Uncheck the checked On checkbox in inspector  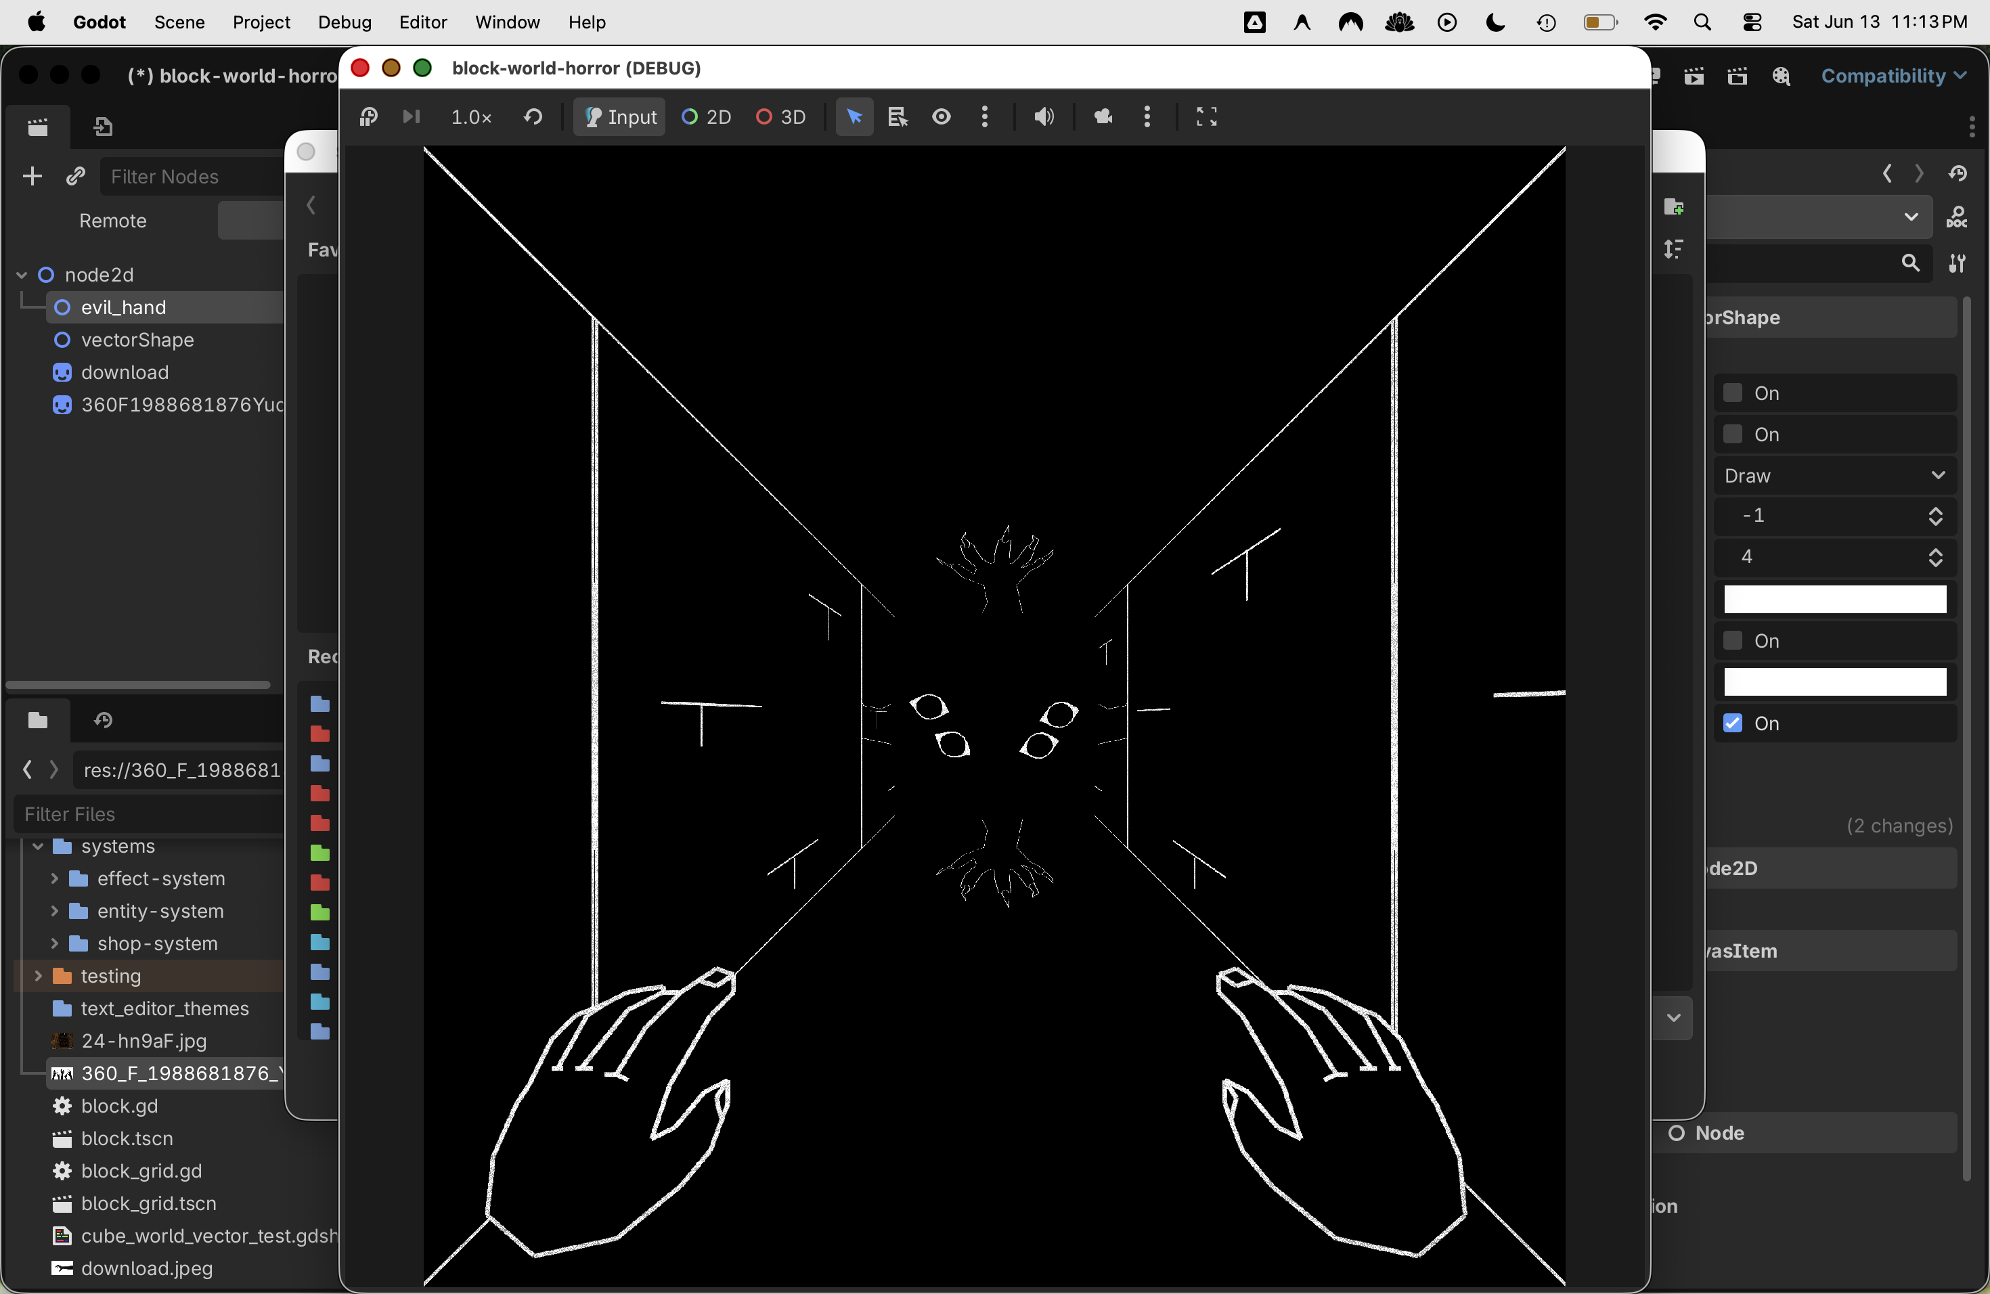pyautogui.click(x=1733, y=724)
